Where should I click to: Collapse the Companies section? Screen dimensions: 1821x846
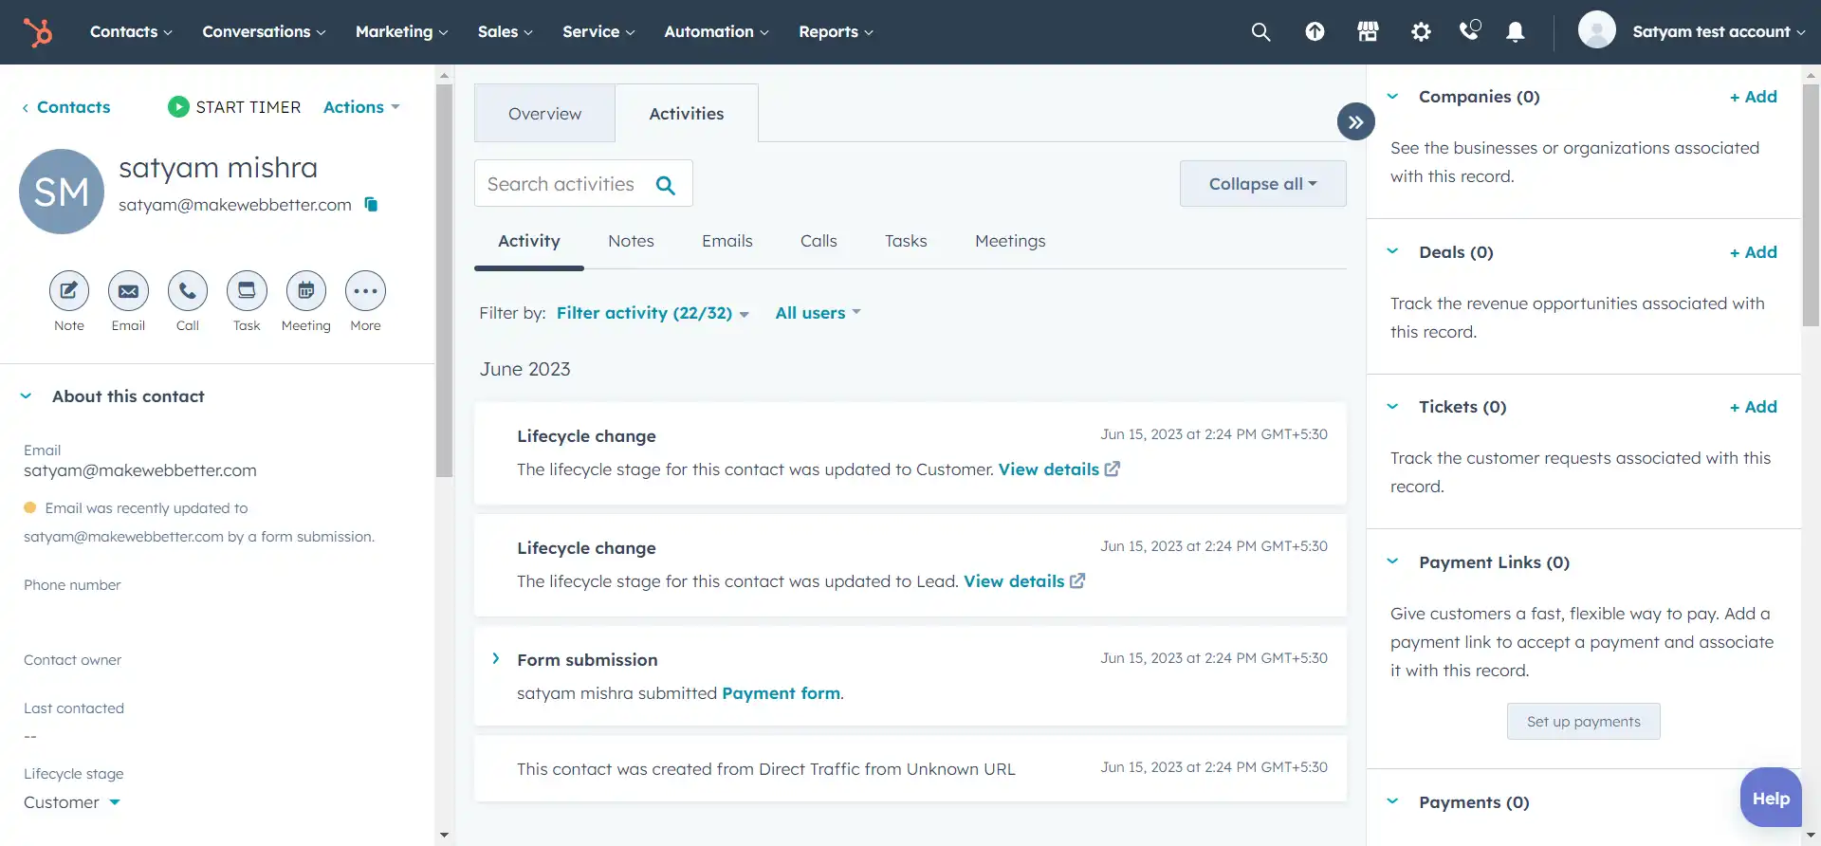(1392, 97)
